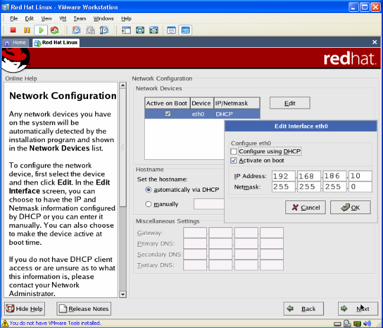Image resolution: width=383 pixels, height=328 pixels.
Task: Switch to the Home tab
Action: pyautogui.click(x=15, y=42)
